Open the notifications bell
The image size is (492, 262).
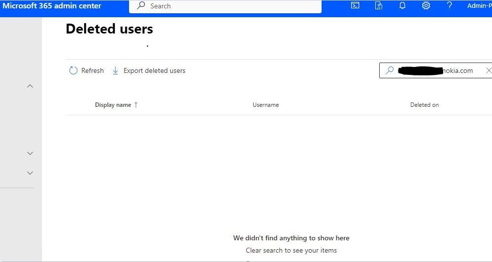coord(402,5)
